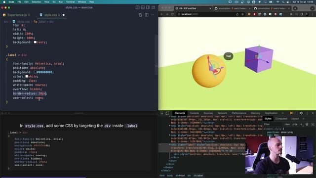Click the purple cube in the 3D scene
The width and height of the screenshot is (316, 178).
point(259,59)
